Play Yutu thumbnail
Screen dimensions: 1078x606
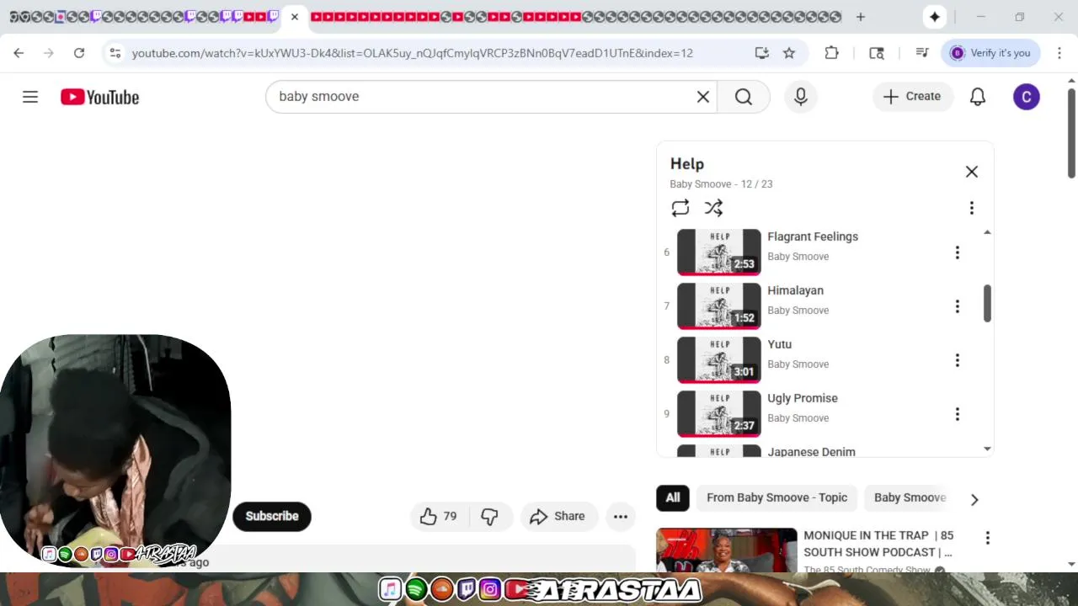(719, 360)
